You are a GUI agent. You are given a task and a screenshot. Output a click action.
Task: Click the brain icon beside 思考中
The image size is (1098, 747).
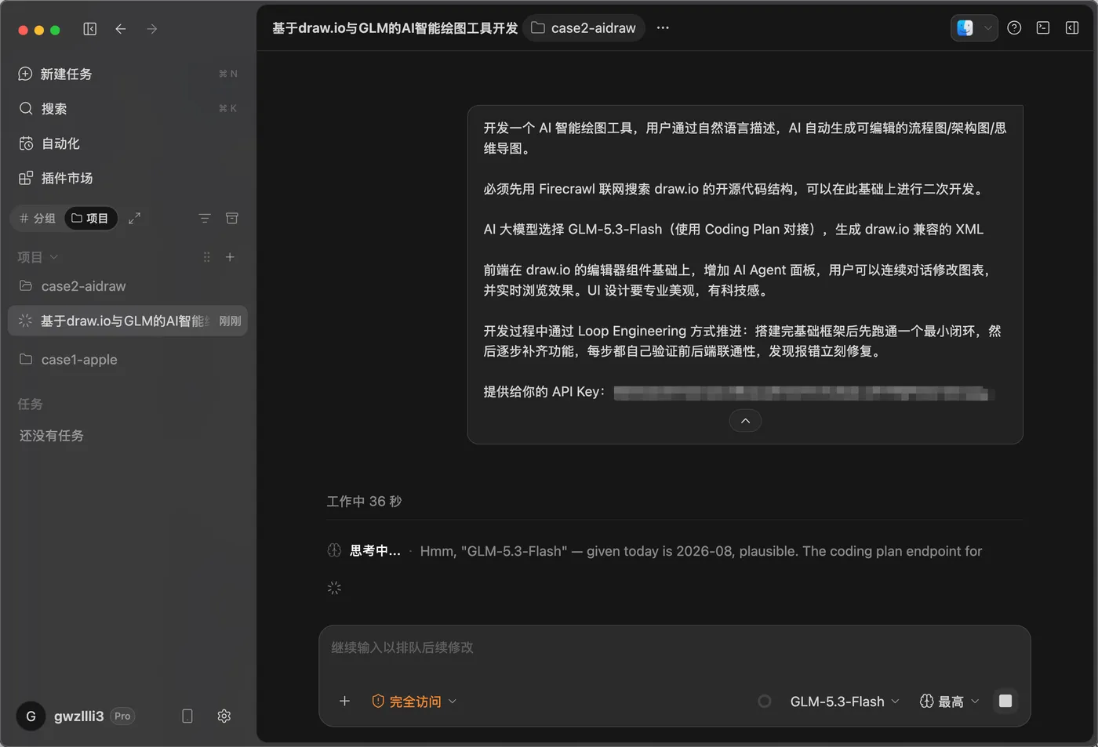tap(334, 550)
